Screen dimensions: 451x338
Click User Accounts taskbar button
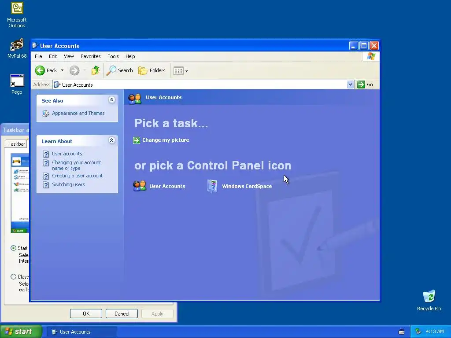pyautogui.click(x=81, y=332)
